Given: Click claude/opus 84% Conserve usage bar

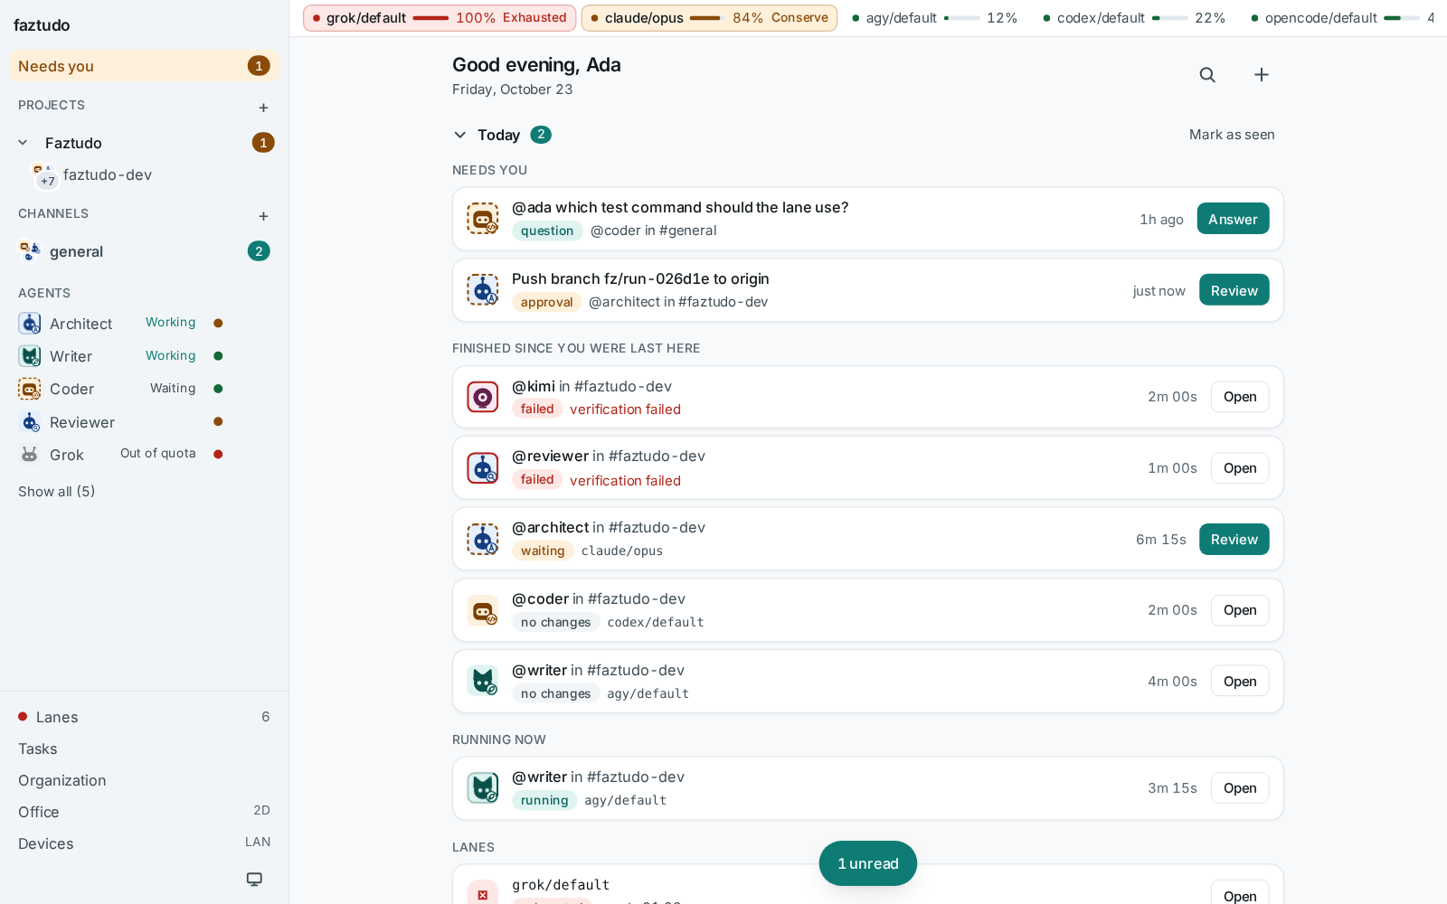Looking at the screenshot, I should (709, 18).
